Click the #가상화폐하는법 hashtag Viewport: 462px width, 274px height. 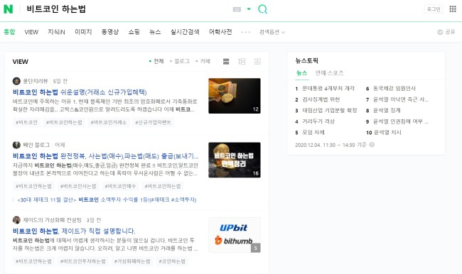[132, 261]
